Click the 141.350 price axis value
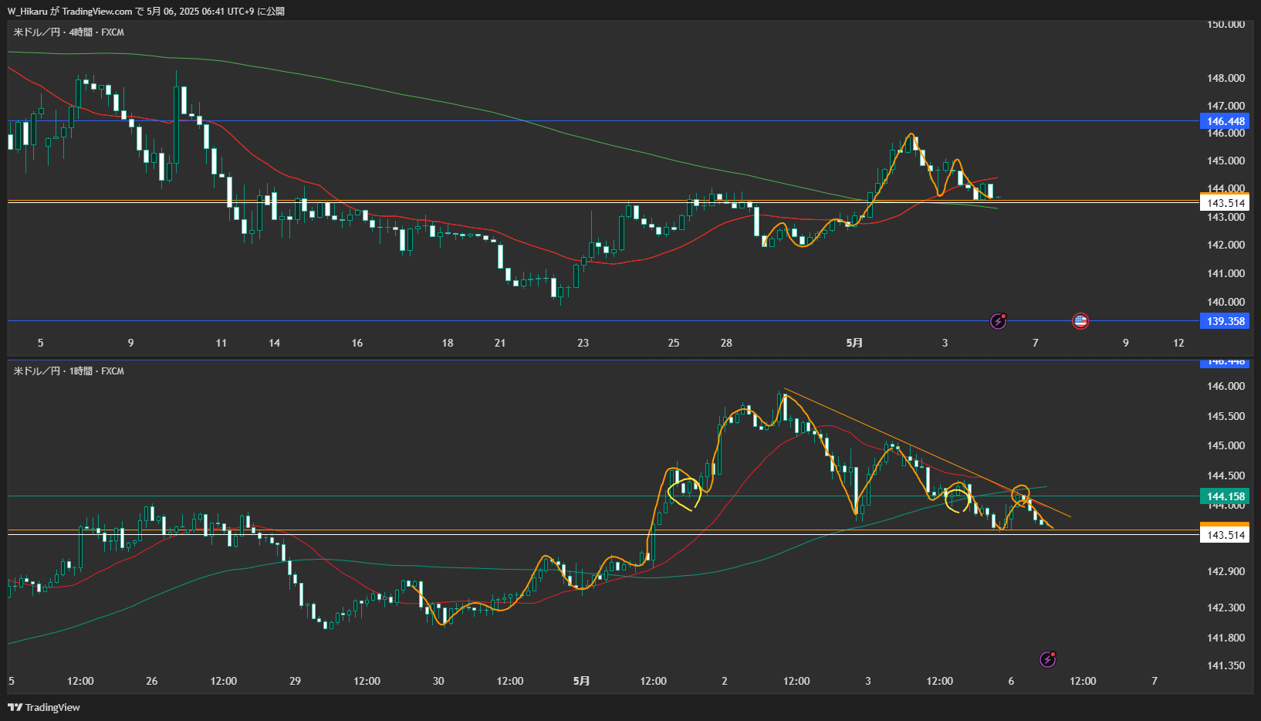This screenshot has width=1261, height=721. 1226,665
